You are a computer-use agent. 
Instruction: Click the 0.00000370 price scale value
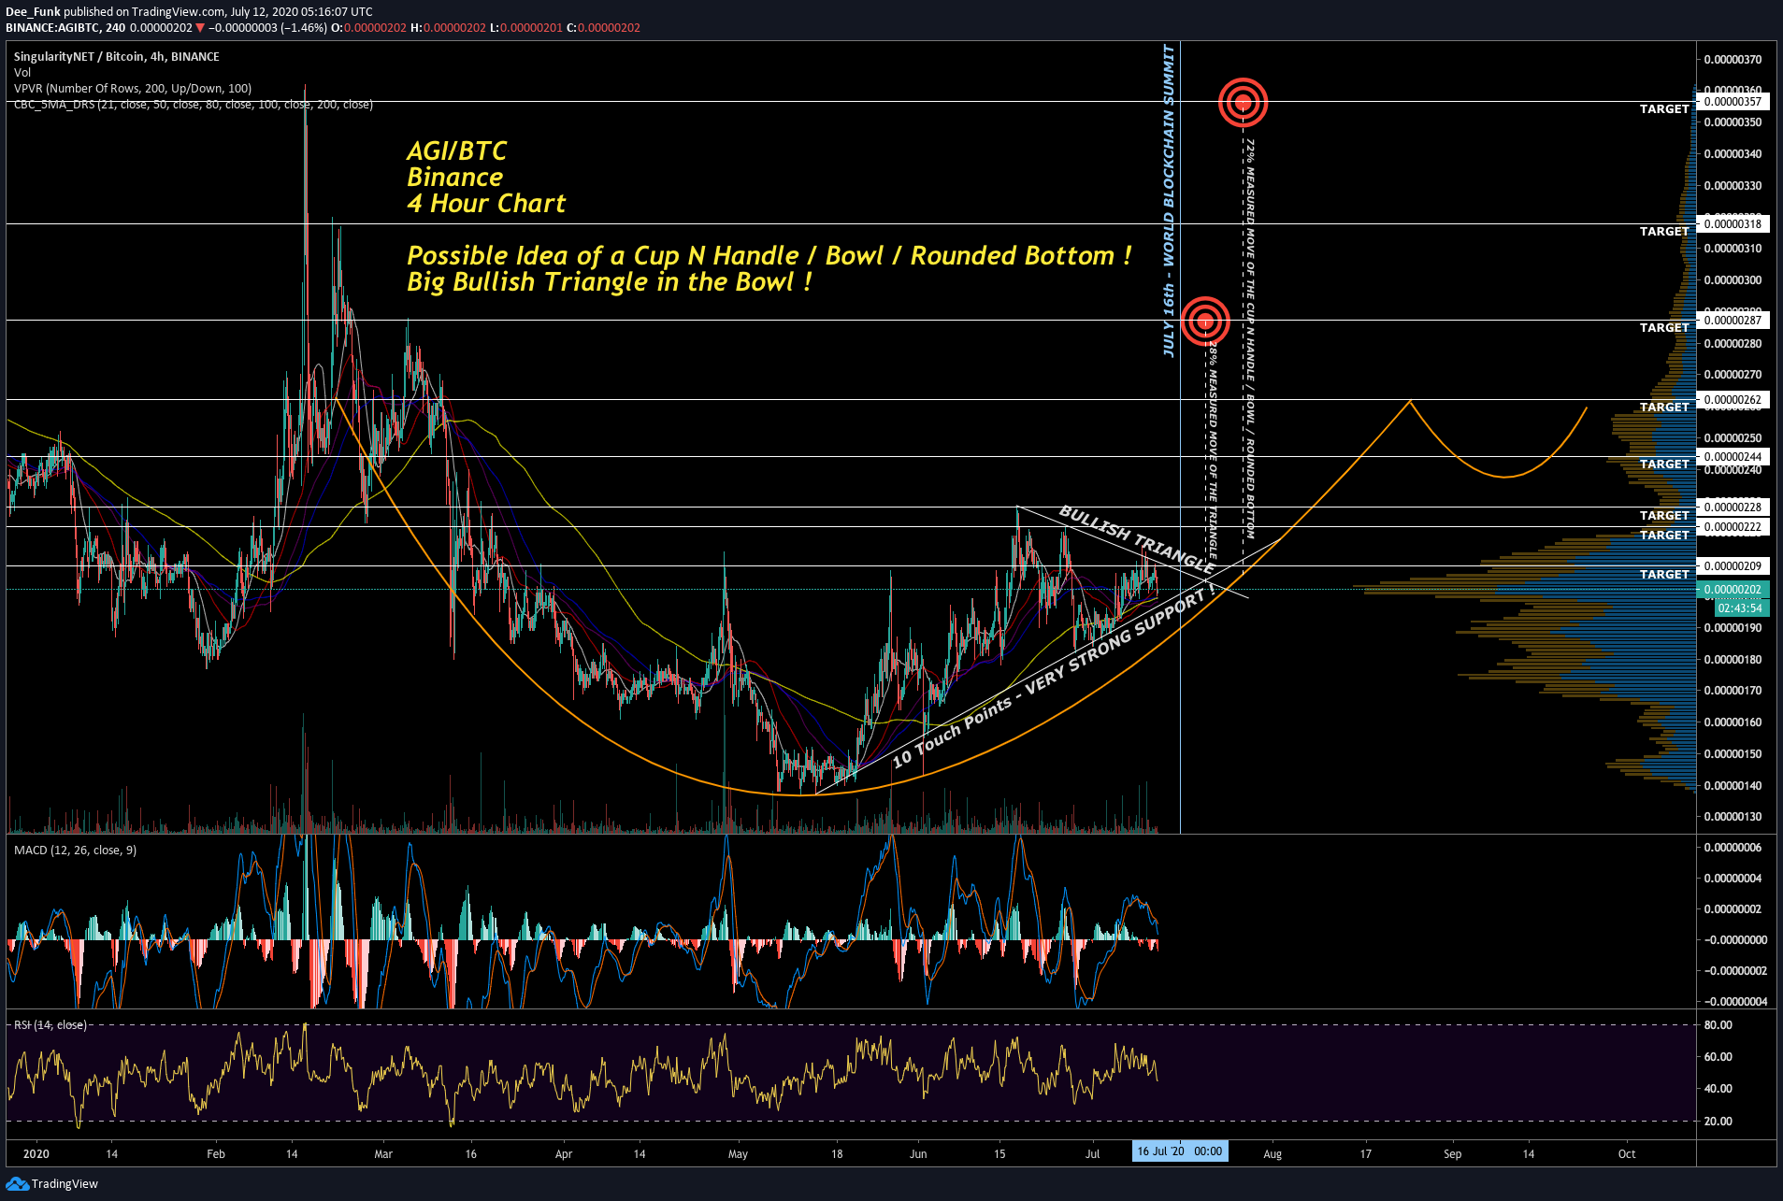point(1733,60)
